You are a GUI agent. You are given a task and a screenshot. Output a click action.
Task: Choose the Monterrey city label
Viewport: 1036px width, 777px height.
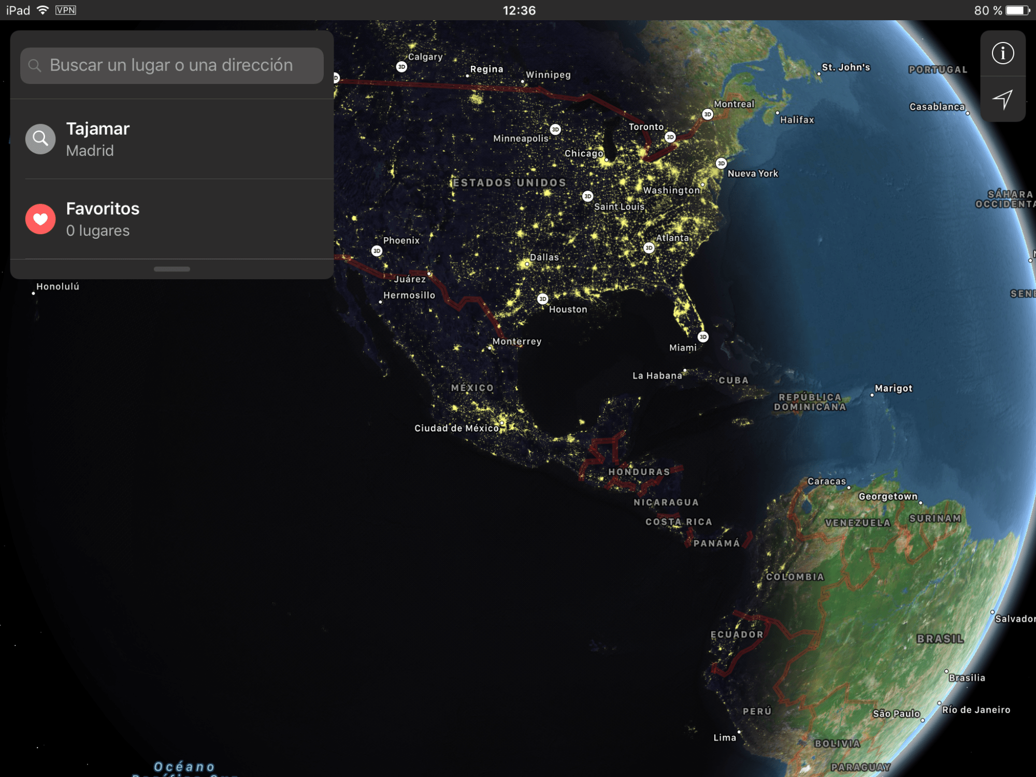click(x=517, y=341)
